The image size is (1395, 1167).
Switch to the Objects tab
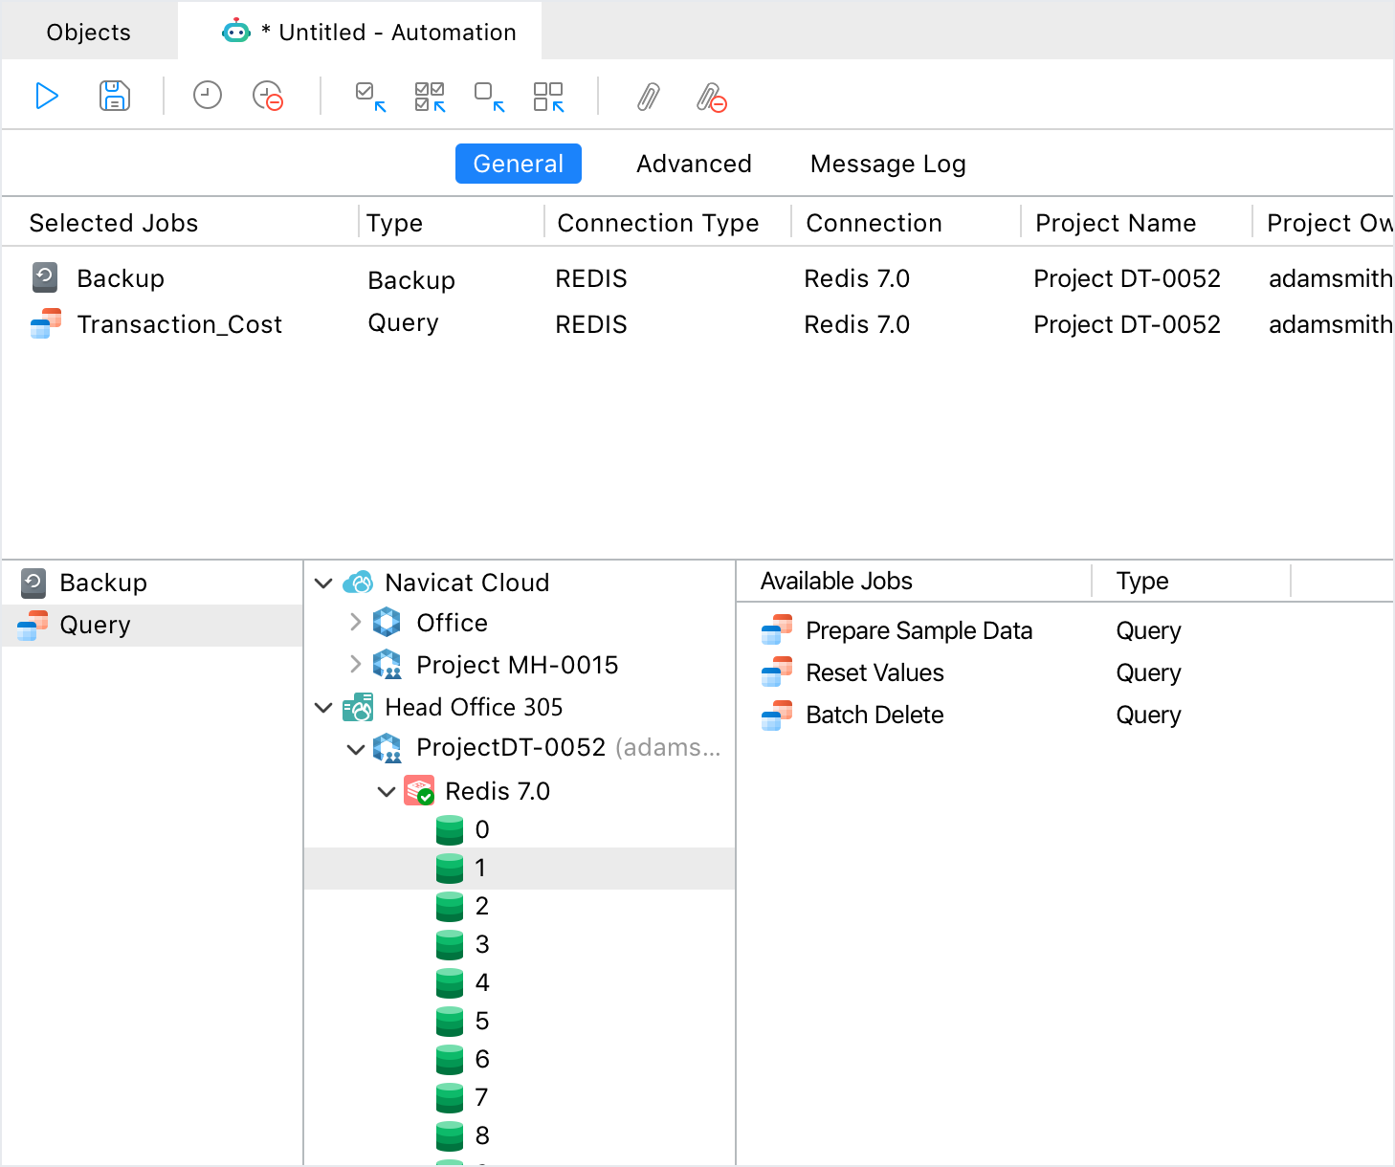(x=89, y=32)
